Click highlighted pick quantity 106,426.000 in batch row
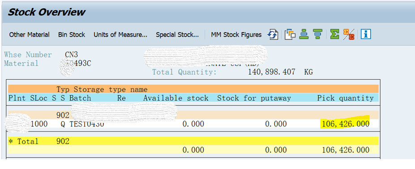415x169 pixels. point(346,123)
